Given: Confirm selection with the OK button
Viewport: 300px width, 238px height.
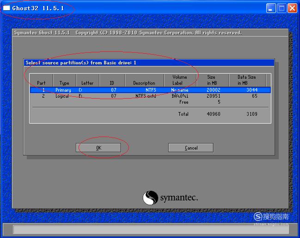Looking at the screenshot, I should 98,148.
